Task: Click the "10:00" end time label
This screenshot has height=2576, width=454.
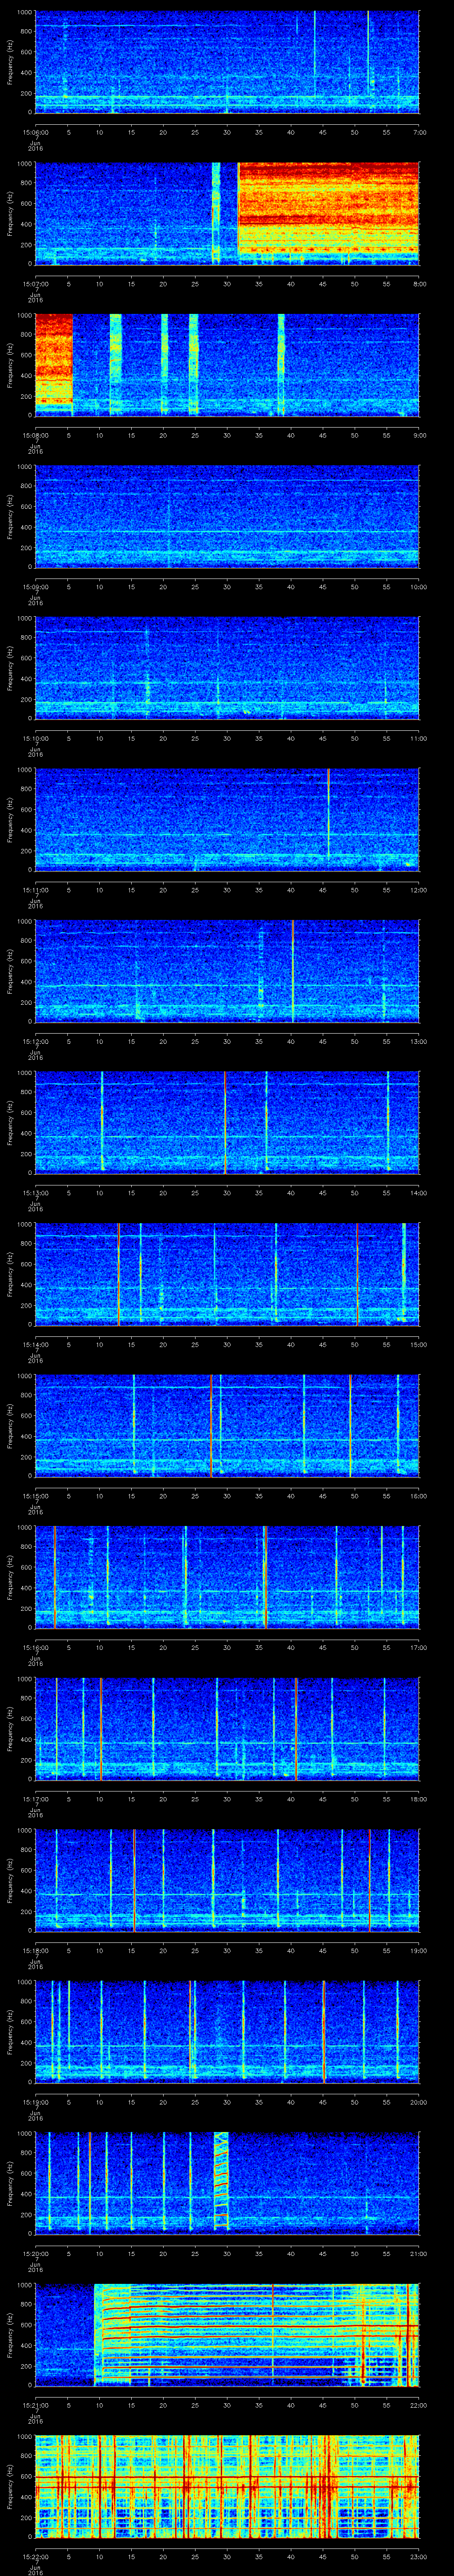Action: click(x=419, y=586)
